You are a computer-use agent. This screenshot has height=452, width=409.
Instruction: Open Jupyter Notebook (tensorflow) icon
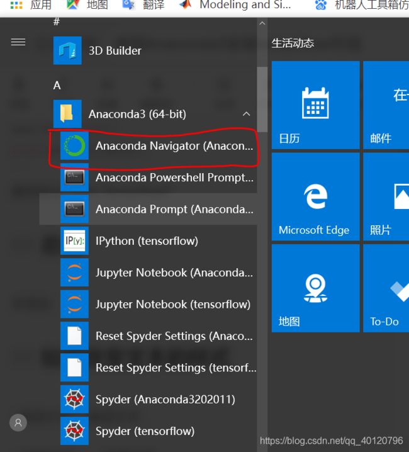(x=74, y=304)
